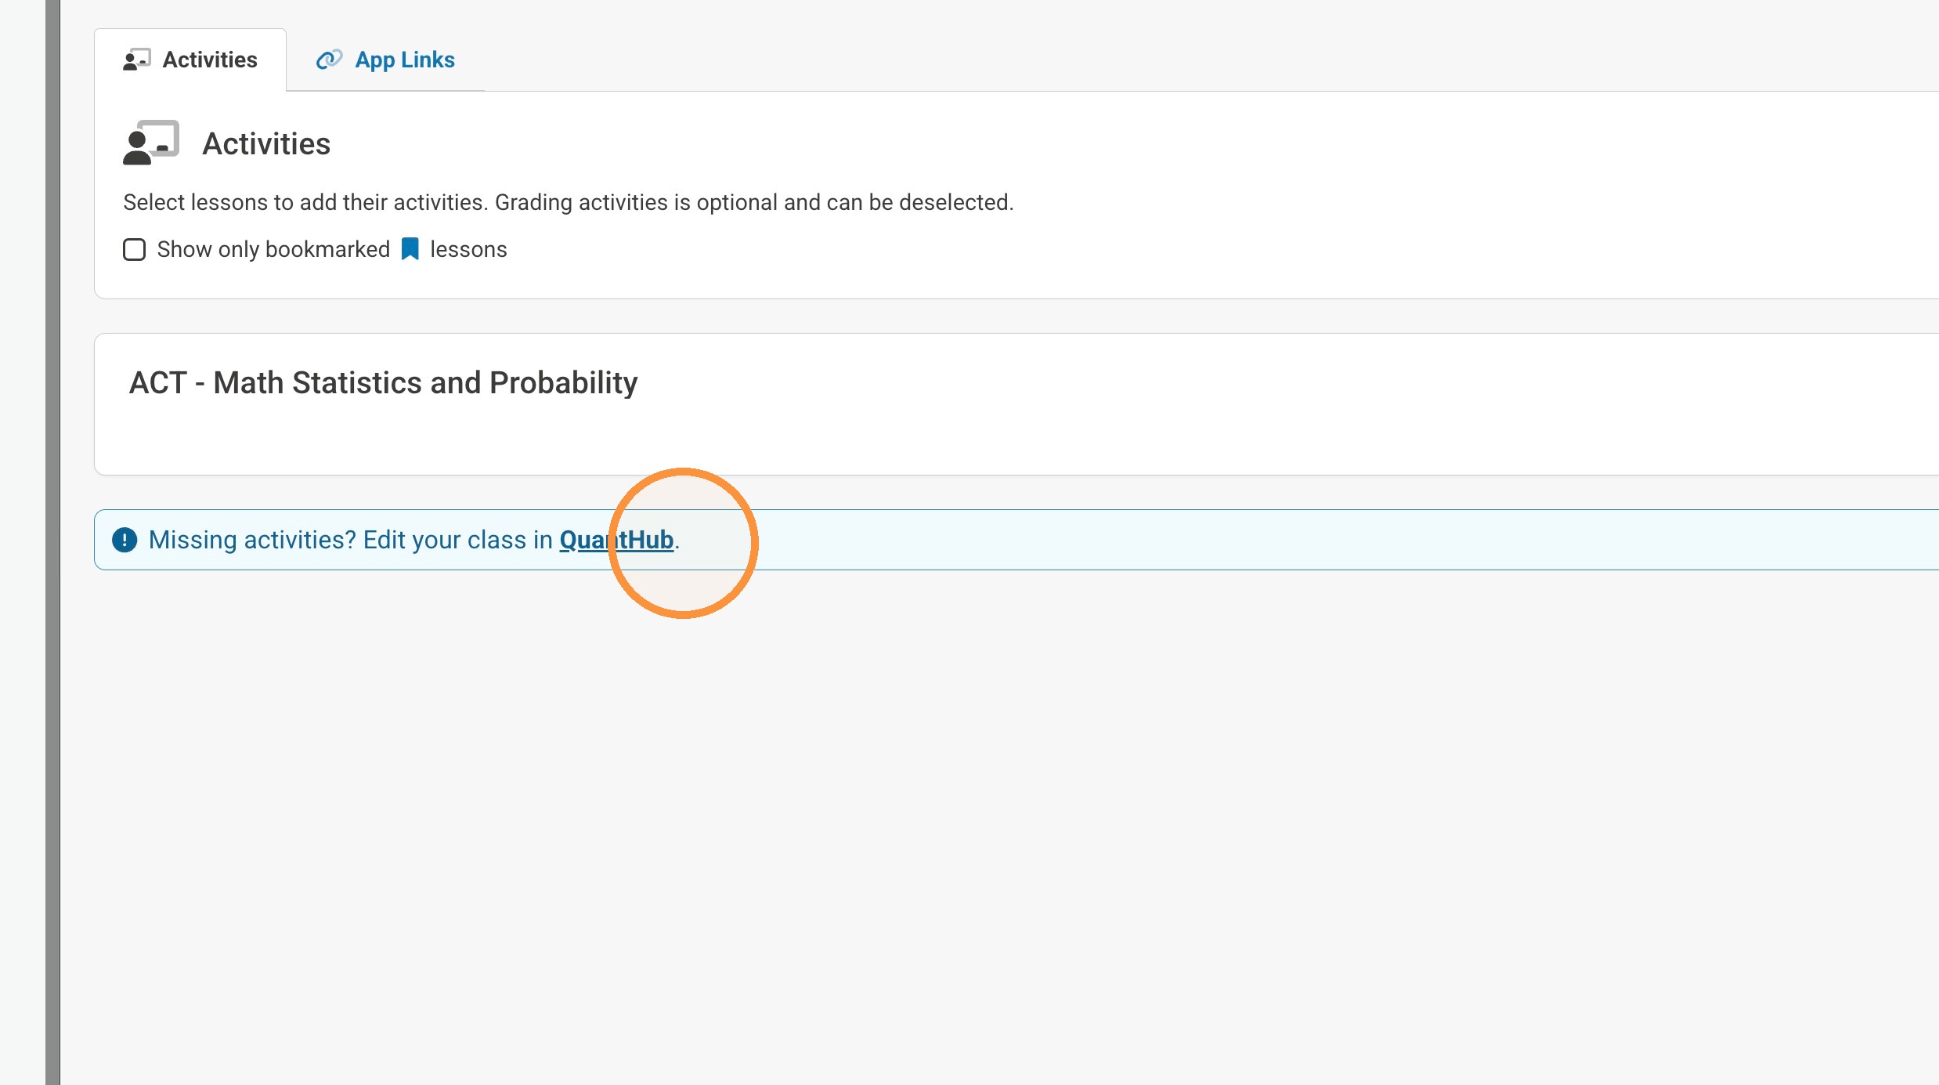The width and height of the screenshot is (1939, 1085).
Task: Click the 'Grading activities is optional' sentence
Action: pos(754,202)
